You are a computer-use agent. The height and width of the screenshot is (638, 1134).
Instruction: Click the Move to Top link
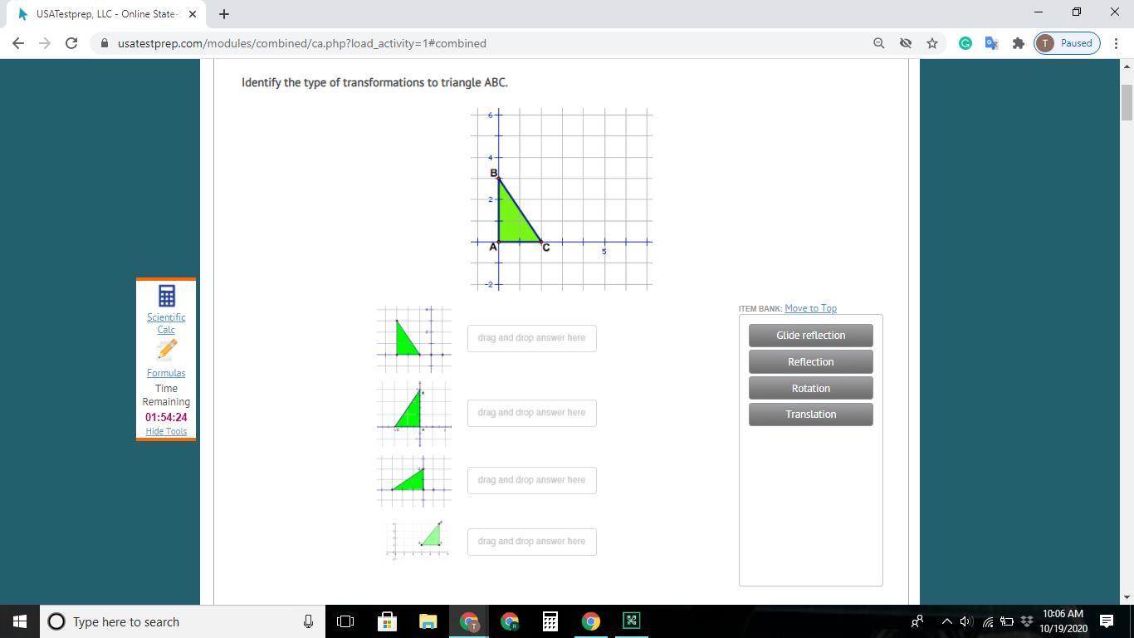pyautogui.click(x=810, y=308)
